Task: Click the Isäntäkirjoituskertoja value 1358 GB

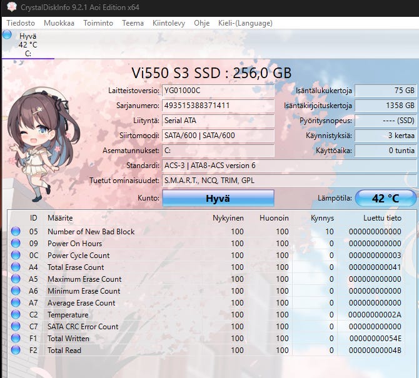Action: pos(386,106)
